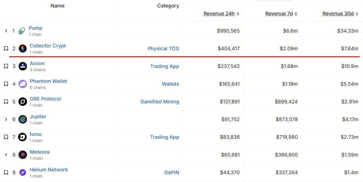Open the Wallets category link
The width and height of the screenshot is (363, 182).
pos(170,84)
